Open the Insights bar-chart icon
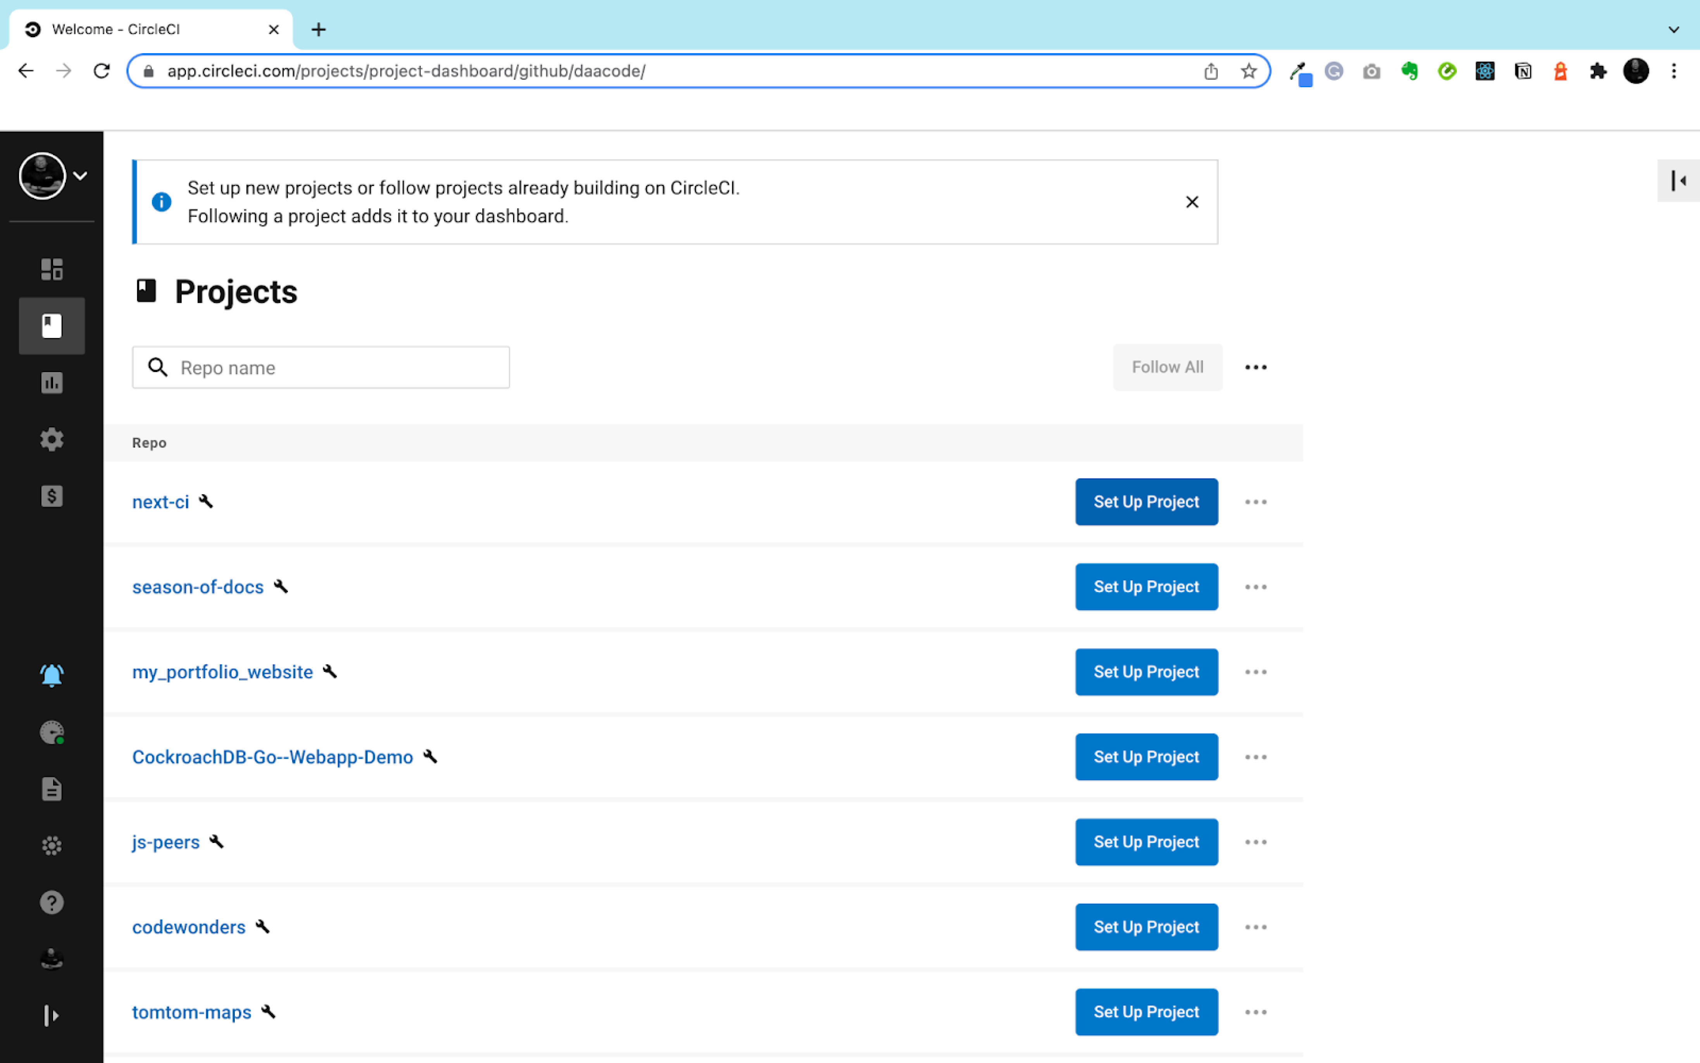This screenshot has width=1700, height=1063. coord(51,383)
